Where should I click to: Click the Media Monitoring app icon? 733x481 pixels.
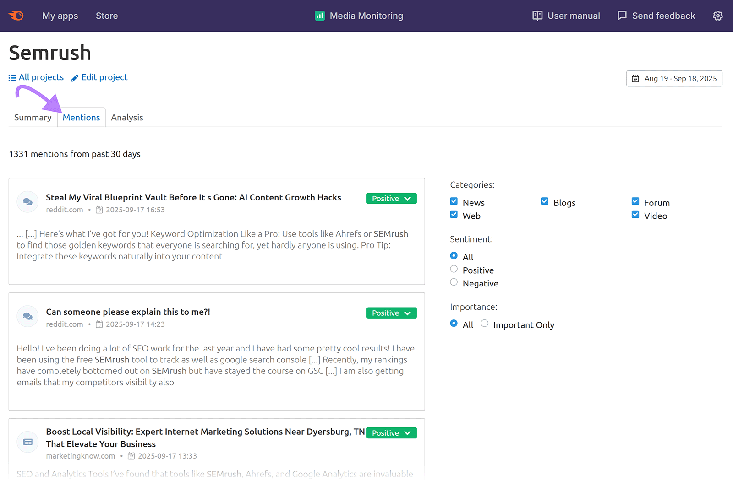pyautogui.click(x=319, y=15)
